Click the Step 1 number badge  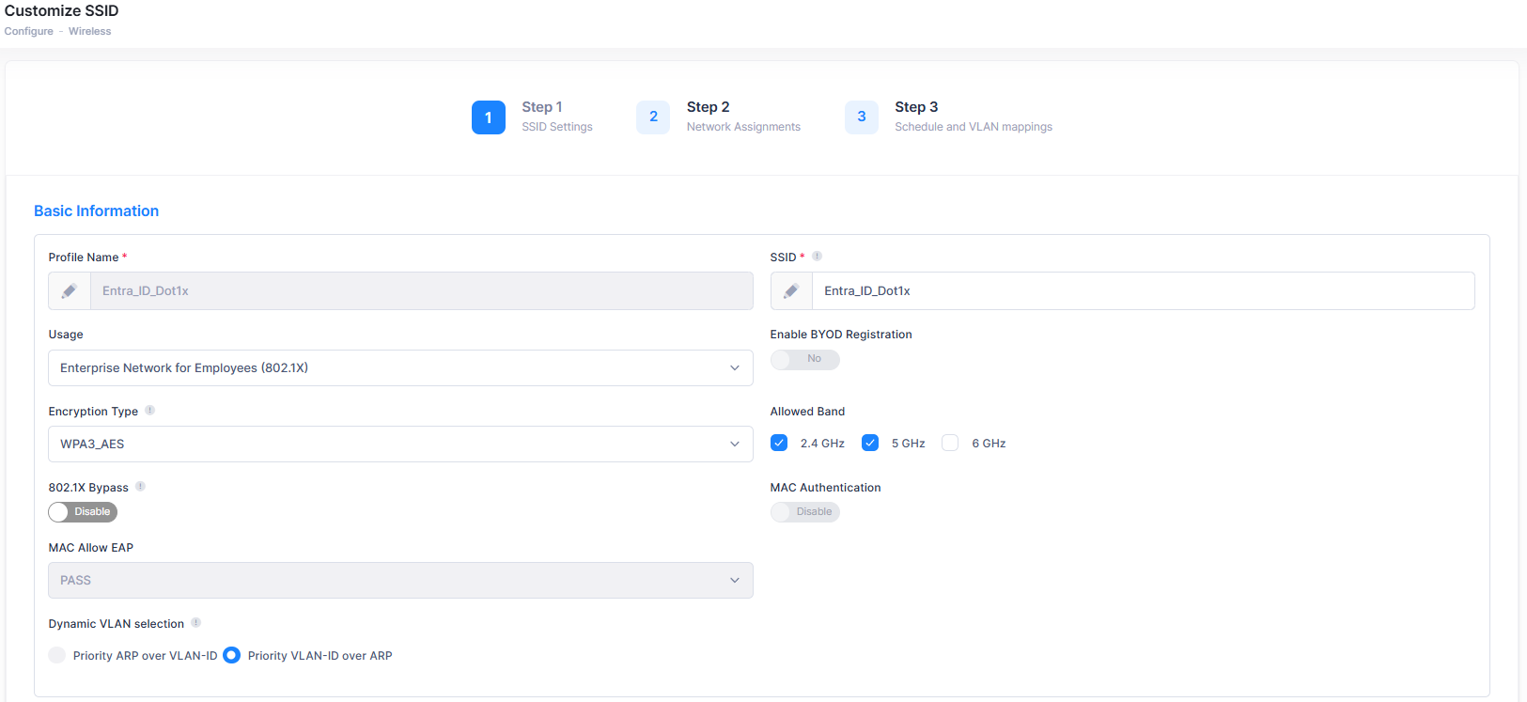[488, 117]
